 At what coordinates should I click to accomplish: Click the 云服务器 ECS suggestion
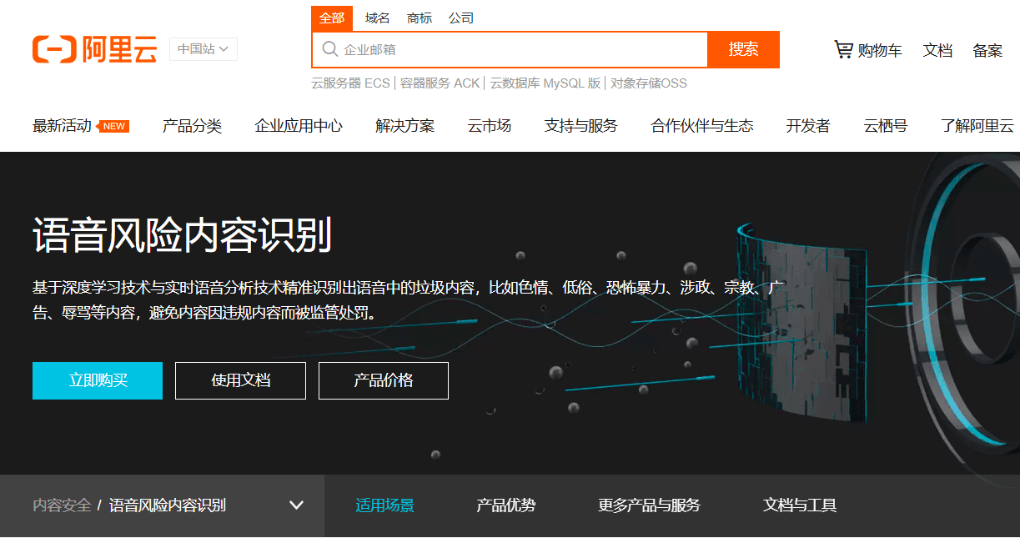point(350,83)
